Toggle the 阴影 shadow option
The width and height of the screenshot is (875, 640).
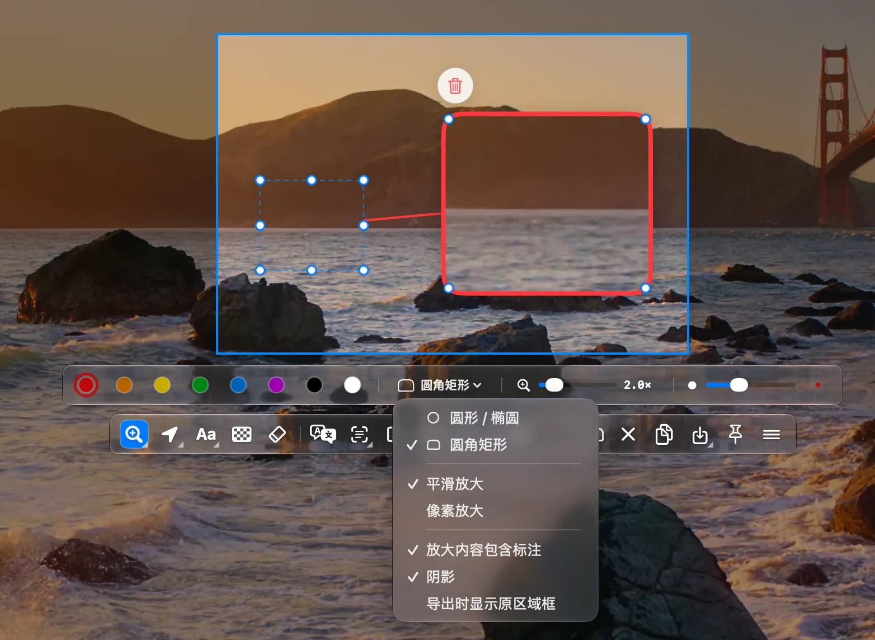point(496,577)
